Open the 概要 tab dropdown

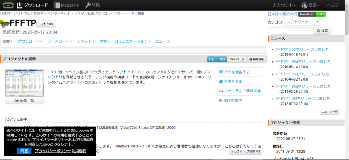coord(7,41)
